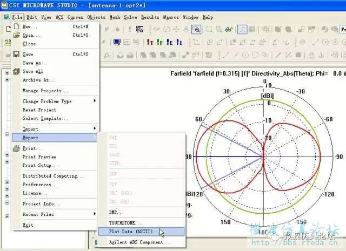Click the [dBi] unit label on the plot

coord(267,96)
